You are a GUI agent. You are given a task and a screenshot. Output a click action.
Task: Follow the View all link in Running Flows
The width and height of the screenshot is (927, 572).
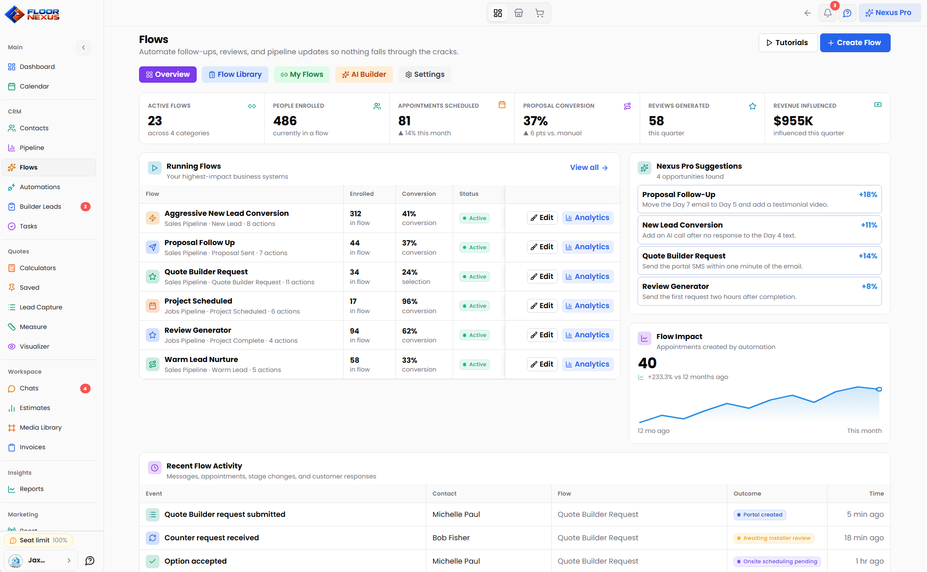[x=589, y=167]
